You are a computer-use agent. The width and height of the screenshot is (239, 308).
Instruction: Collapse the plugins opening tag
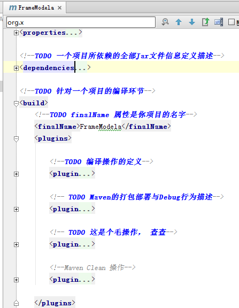[x=16, y=139]
